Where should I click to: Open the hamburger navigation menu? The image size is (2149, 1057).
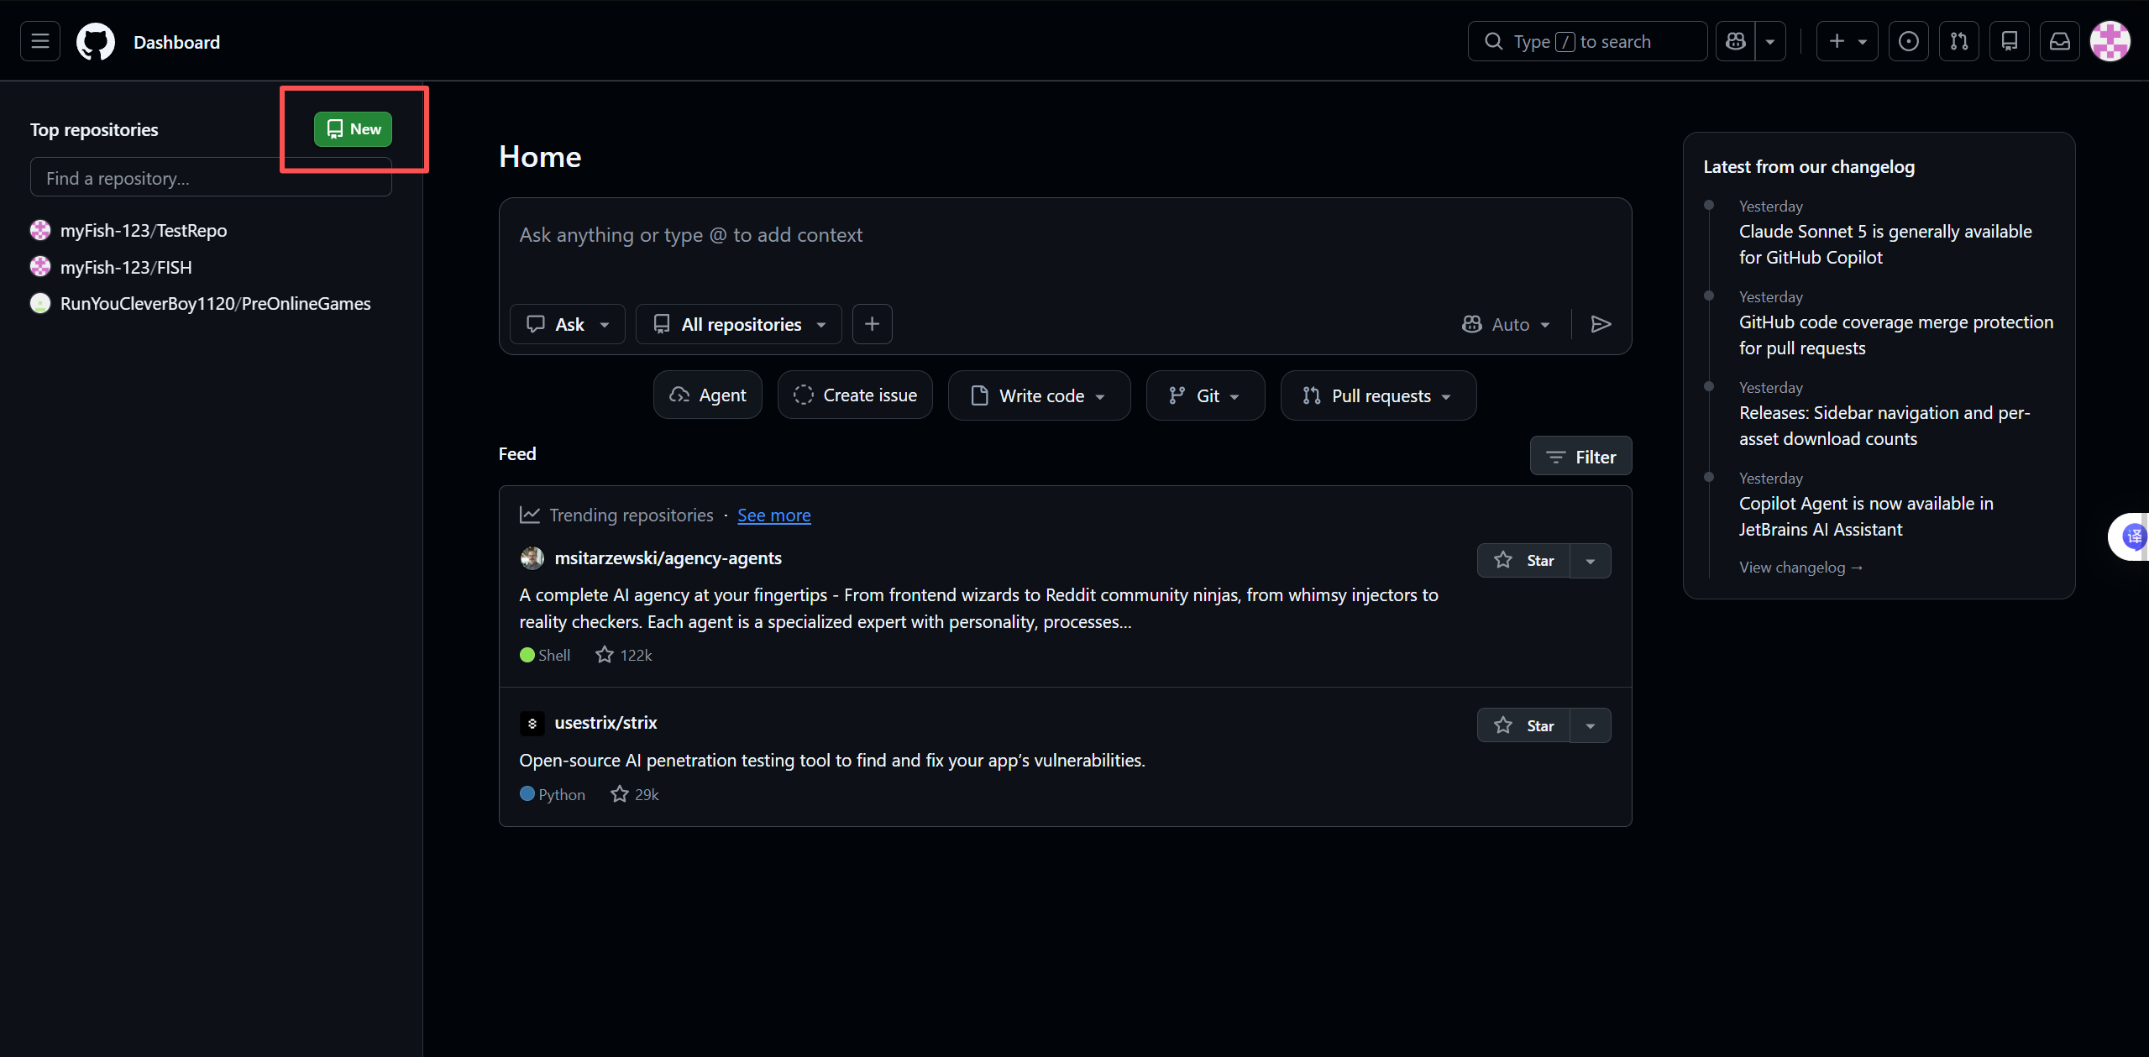40,41
